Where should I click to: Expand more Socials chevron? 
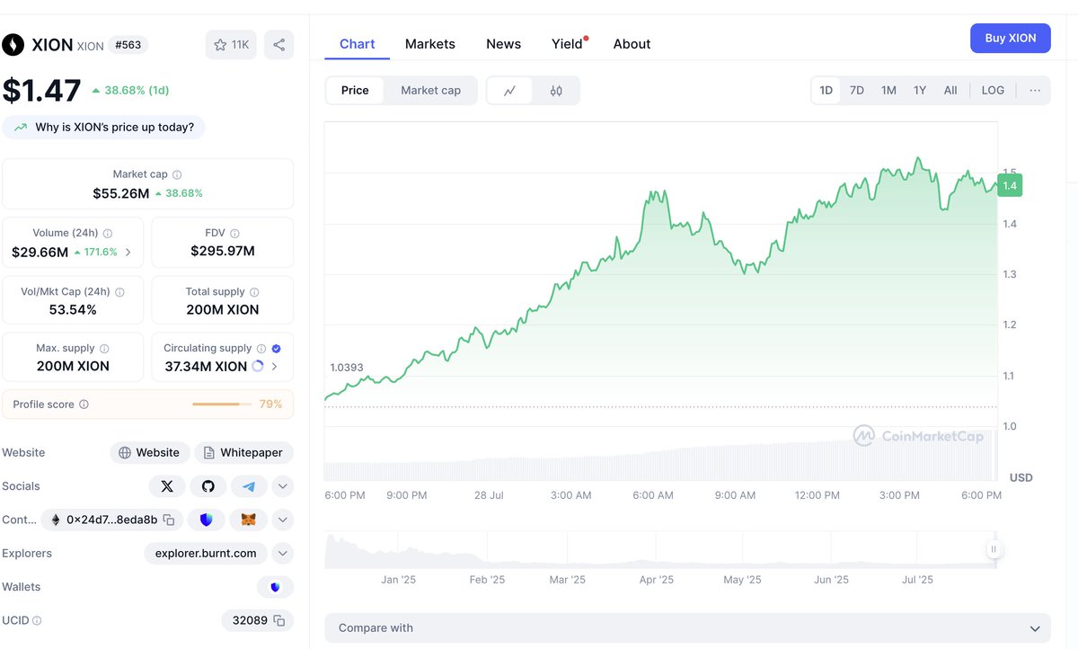(282, 486)
